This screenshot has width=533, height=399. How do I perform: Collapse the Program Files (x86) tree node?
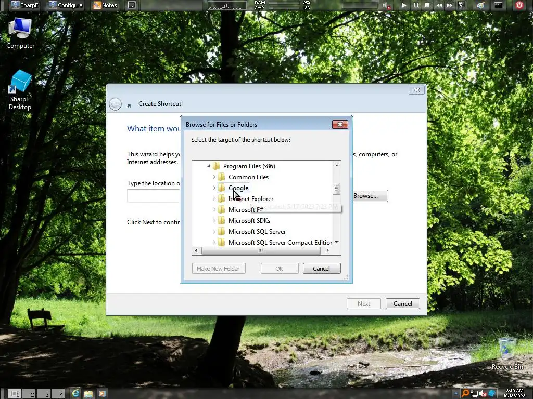(x=209, y=166)
